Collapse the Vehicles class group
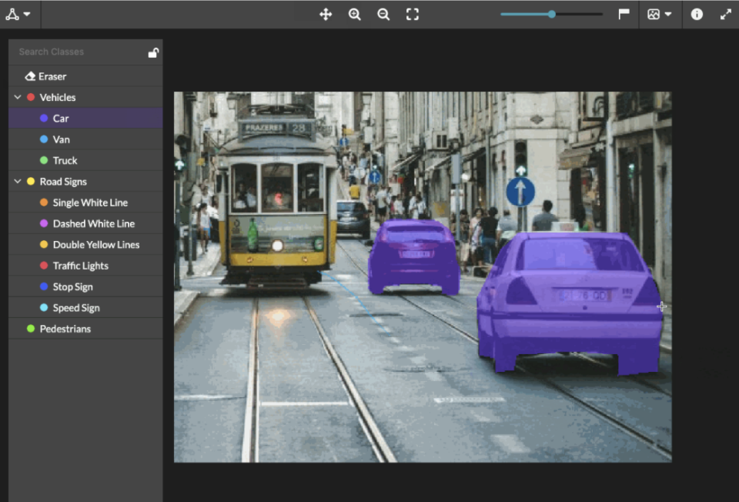 pos(16,97)
